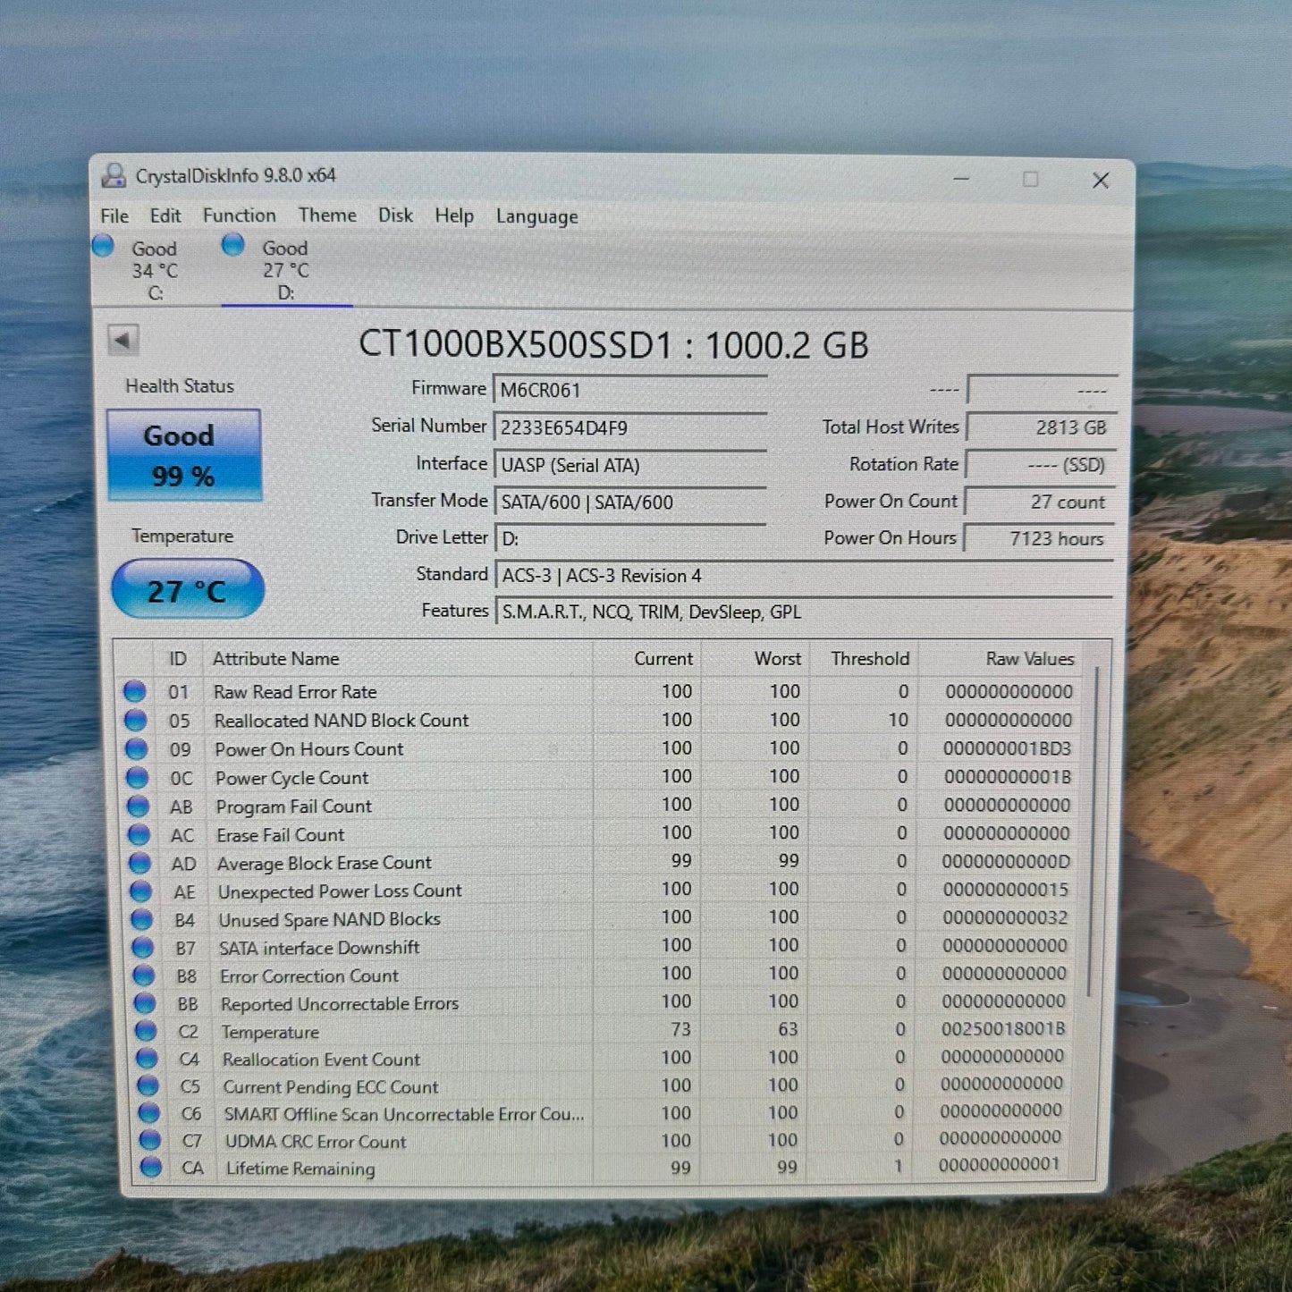Screen dimensions: 1292x1292
Task: Click the Standard field ACS-3 Revision 4
Action: [804, 576]
